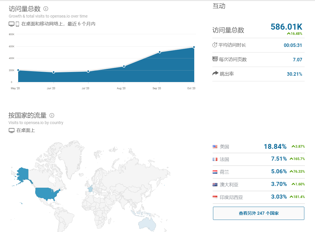Viewport: 315px width, 232px height.
Task: Open the 查看另外 247 个国家 button
Action: [259, 213]
